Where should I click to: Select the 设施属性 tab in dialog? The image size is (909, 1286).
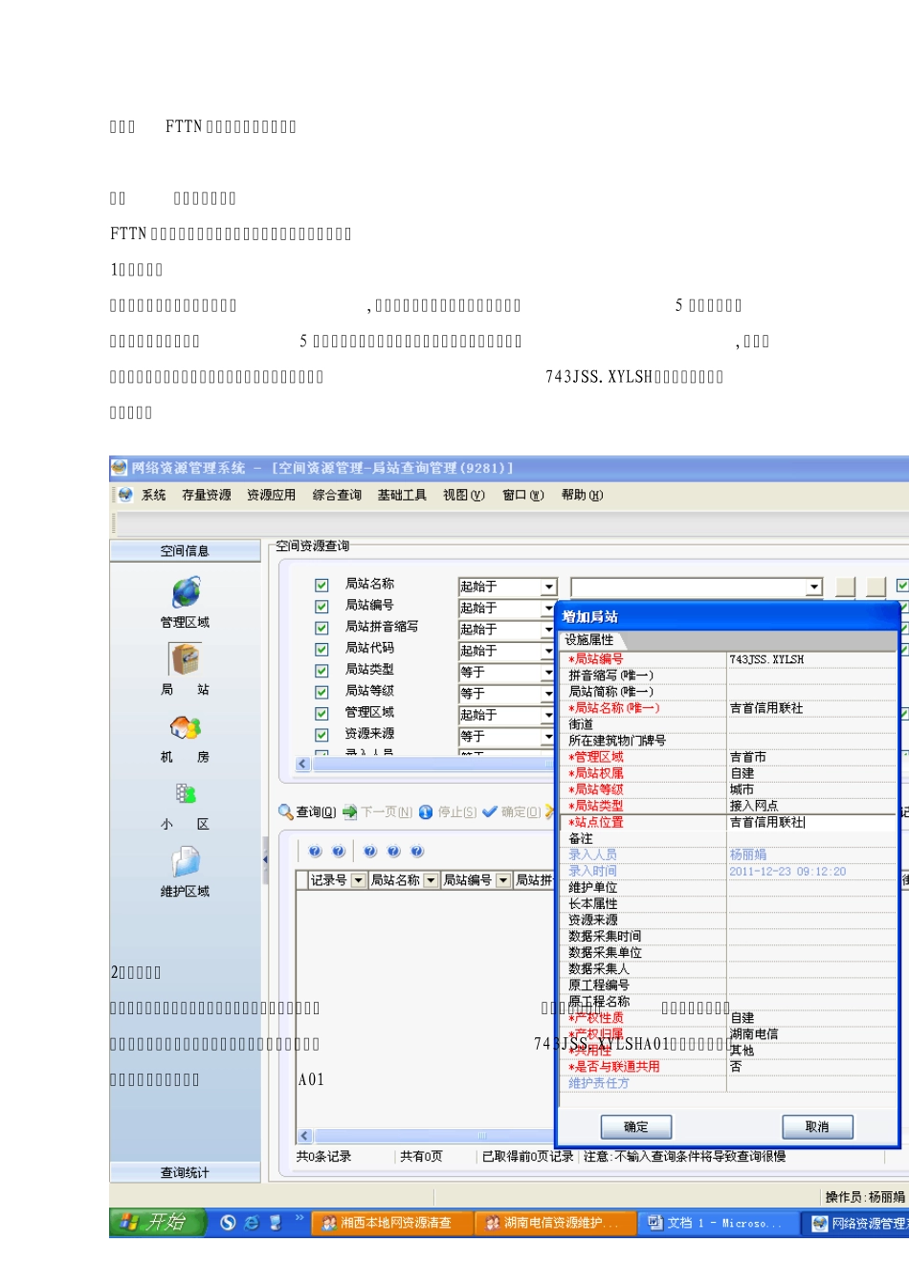[589, 640]
